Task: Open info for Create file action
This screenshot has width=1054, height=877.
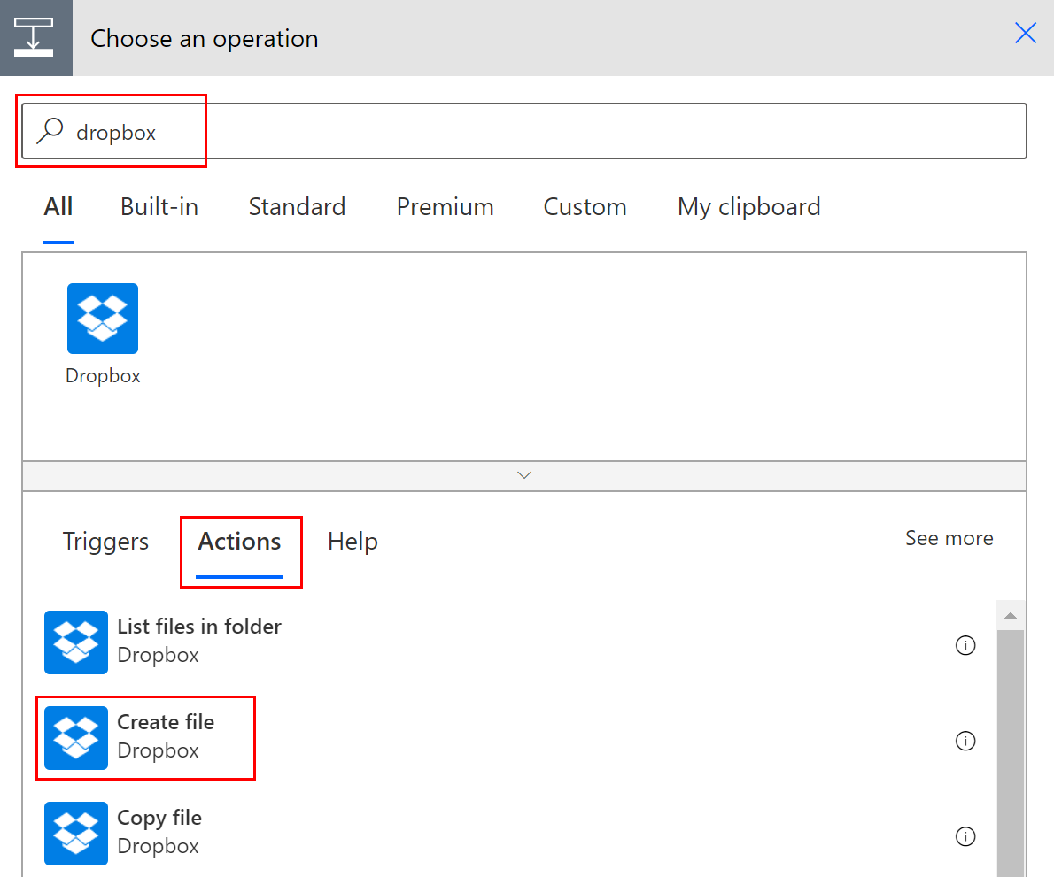Action: 965,741
